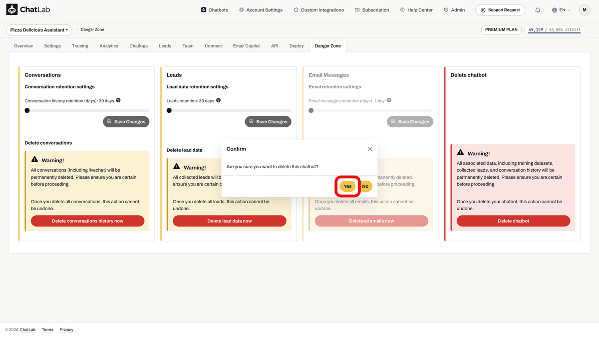Click the Support Request button
The image size is (599, 337).
501,10
